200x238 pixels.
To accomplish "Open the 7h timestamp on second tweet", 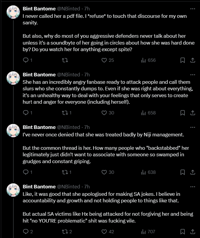I will [x=87, y=75].
